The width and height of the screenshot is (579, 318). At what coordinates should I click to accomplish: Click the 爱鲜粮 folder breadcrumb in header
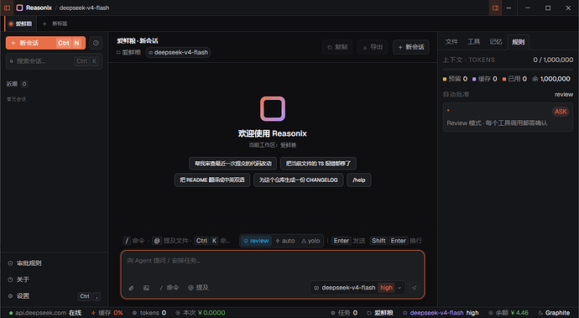129,53
